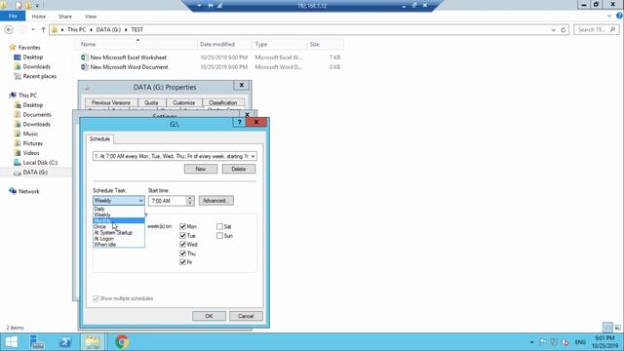Open Recent places in Favorites
This screenshot has width=624, height=351.
tap(39, 76)
